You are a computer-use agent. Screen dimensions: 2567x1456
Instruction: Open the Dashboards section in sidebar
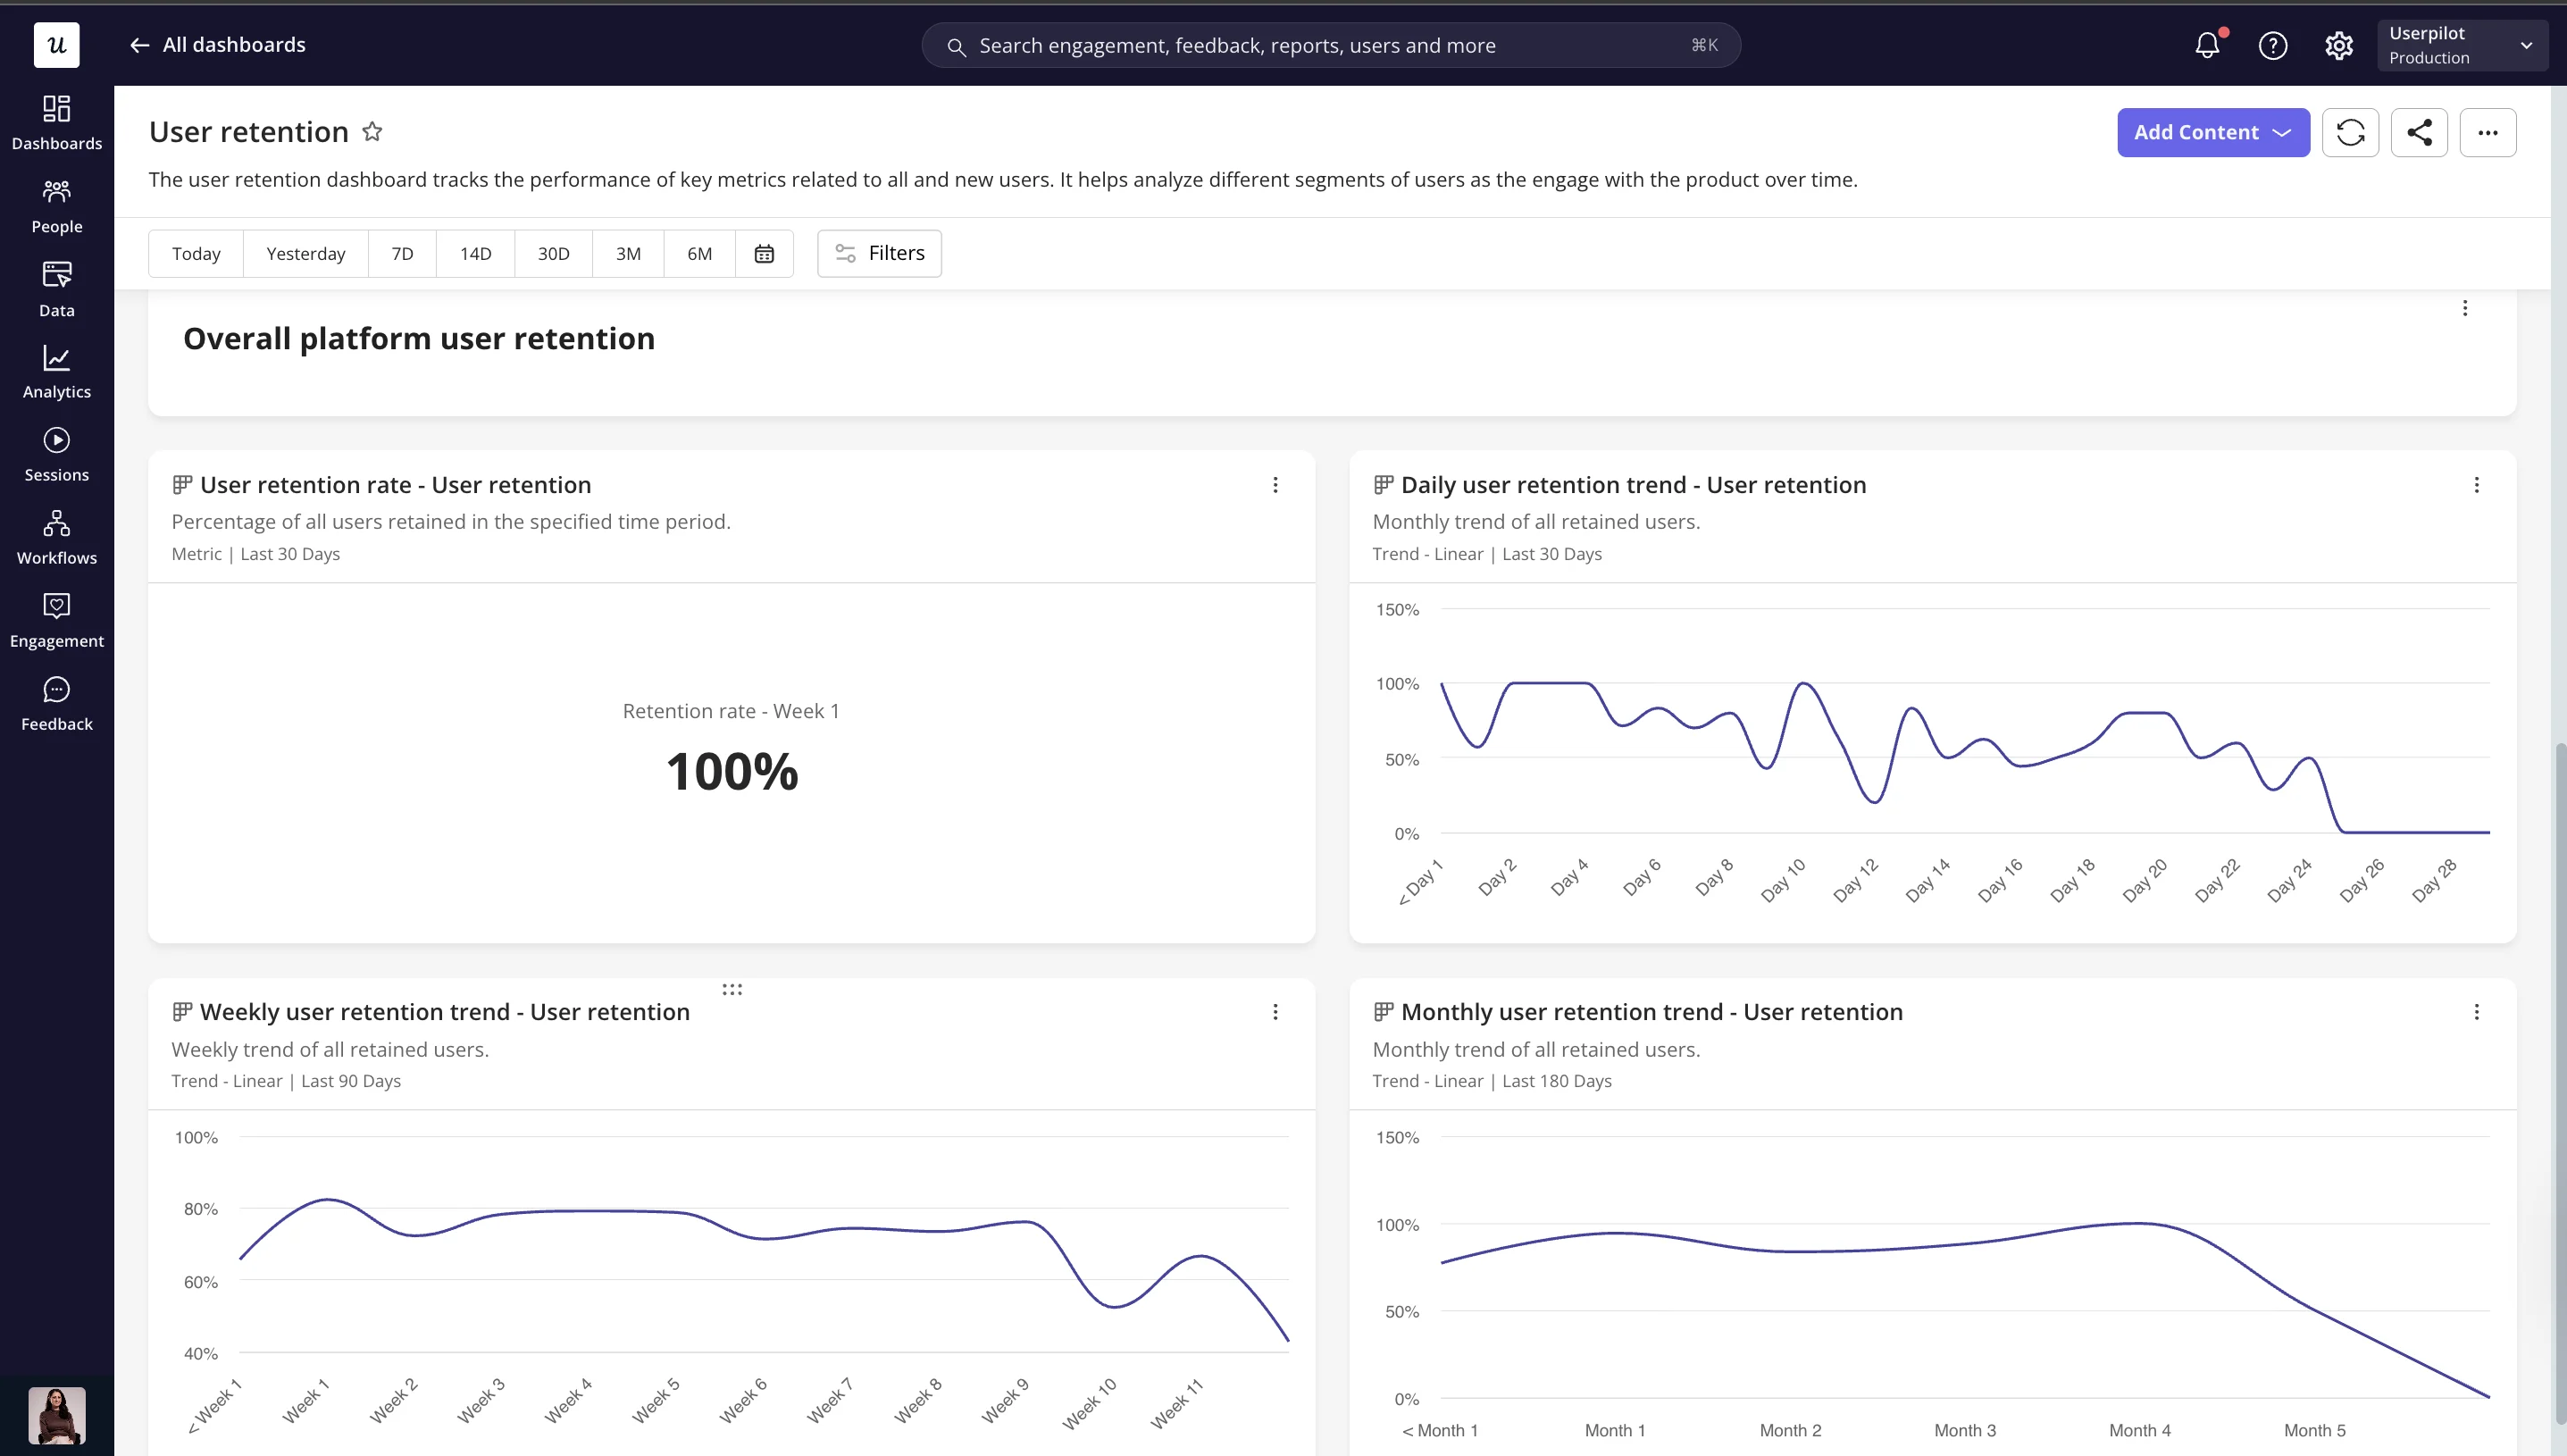pos(56,123)
